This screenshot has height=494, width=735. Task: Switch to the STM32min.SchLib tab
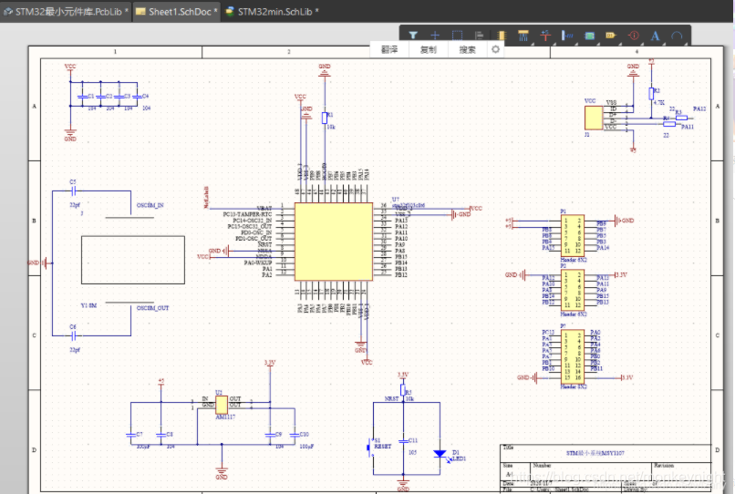click(x=272, y=11)
